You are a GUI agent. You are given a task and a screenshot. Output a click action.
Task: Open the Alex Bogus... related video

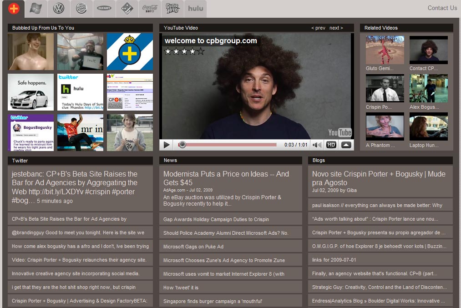[x=429, y=88]
